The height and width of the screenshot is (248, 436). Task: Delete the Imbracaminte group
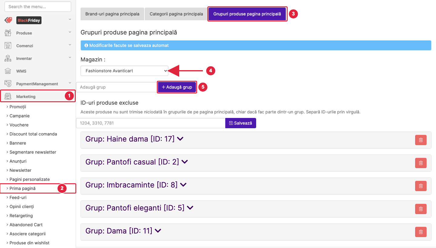point(421,186)
